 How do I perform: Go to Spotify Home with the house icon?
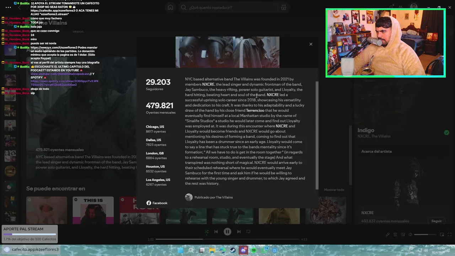point(171,7)
